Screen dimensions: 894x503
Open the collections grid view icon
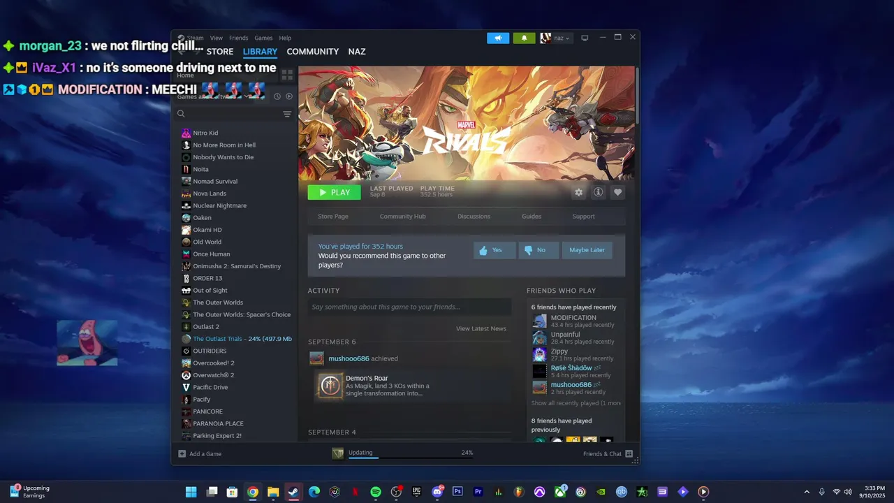coord(287,75)
